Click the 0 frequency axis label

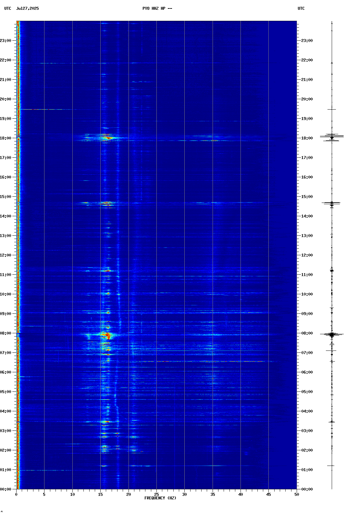pyautogui.click(x=16, y=495)
